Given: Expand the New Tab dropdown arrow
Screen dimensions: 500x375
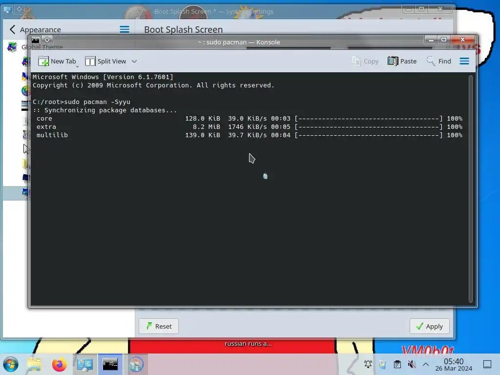Looking at the screenshot, I should click(x=77, y=66).
